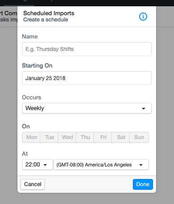
Task: Enable Thu in the day selector
Action: click(x=85, y=137)
